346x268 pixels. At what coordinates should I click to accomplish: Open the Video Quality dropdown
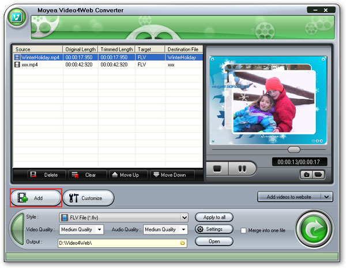click(81, 229)
